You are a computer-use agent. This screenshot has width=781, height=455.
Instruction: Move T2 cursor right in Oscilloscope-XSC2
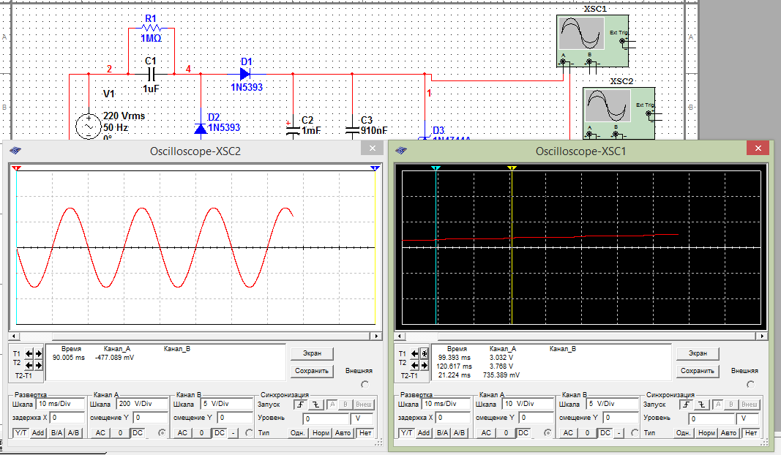[38, 365]
